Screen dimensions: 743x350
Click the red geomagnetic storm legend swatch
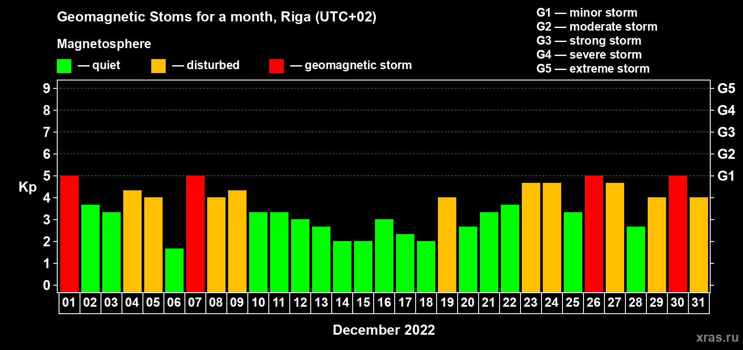(x=276, y=66)
